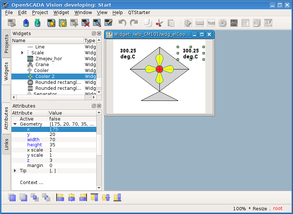
Task: Click the Undo arrow in toolbar
Action: tap(122, 23)
